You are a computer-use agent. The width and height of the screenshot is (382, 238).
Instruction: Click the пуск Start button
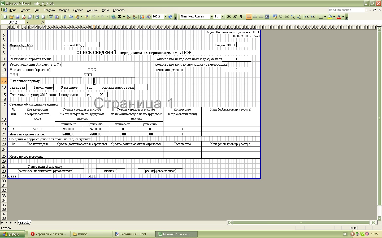pyautogui.click(x=12, y=234)
